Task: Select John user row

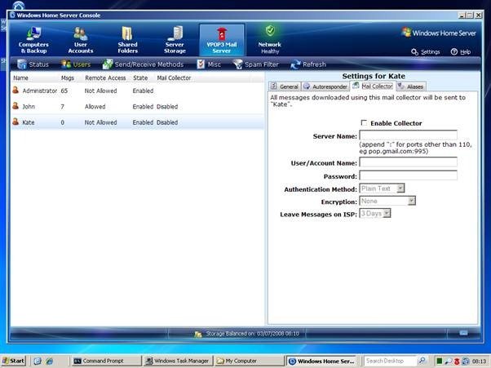Action: click(x=137, y=107)
